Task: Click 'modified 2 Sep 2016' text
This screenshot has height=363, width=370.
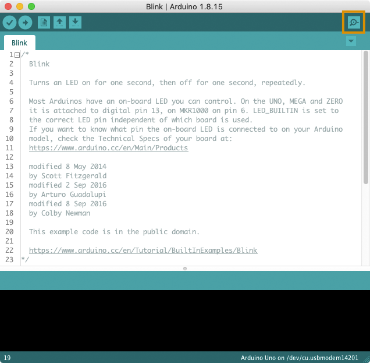Action: 67,185
